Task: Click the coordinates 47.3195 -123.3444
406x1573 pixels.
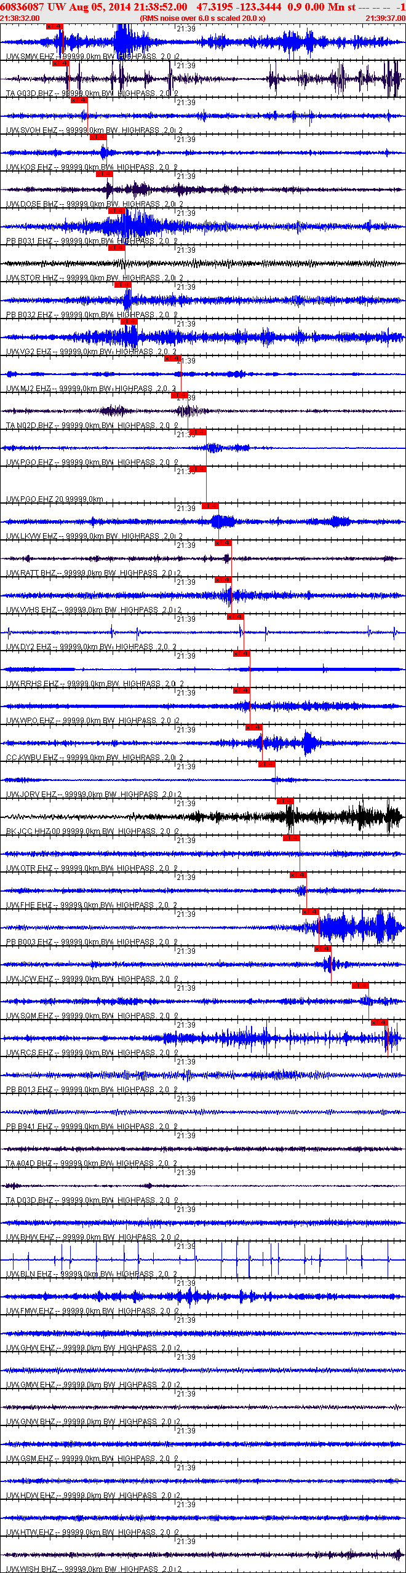Action: 239,7
